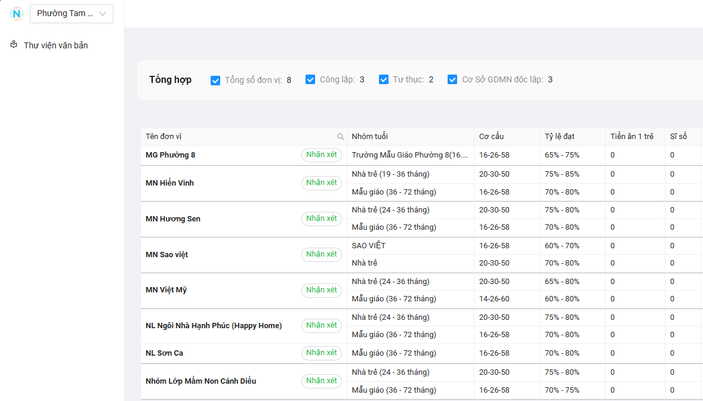Click Nhận xét for MN Sao việt
The height and width of the screenshot is (401, 703).
(x=321, y=254)
